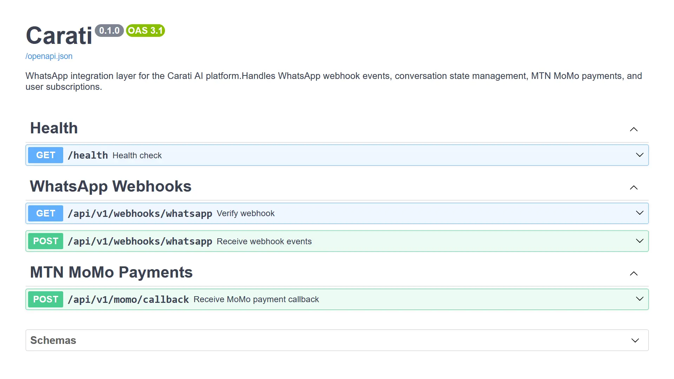Expand POST Receive webhook events arrow
Viewport: 674px width, 379px height.
tap(640, 241)
